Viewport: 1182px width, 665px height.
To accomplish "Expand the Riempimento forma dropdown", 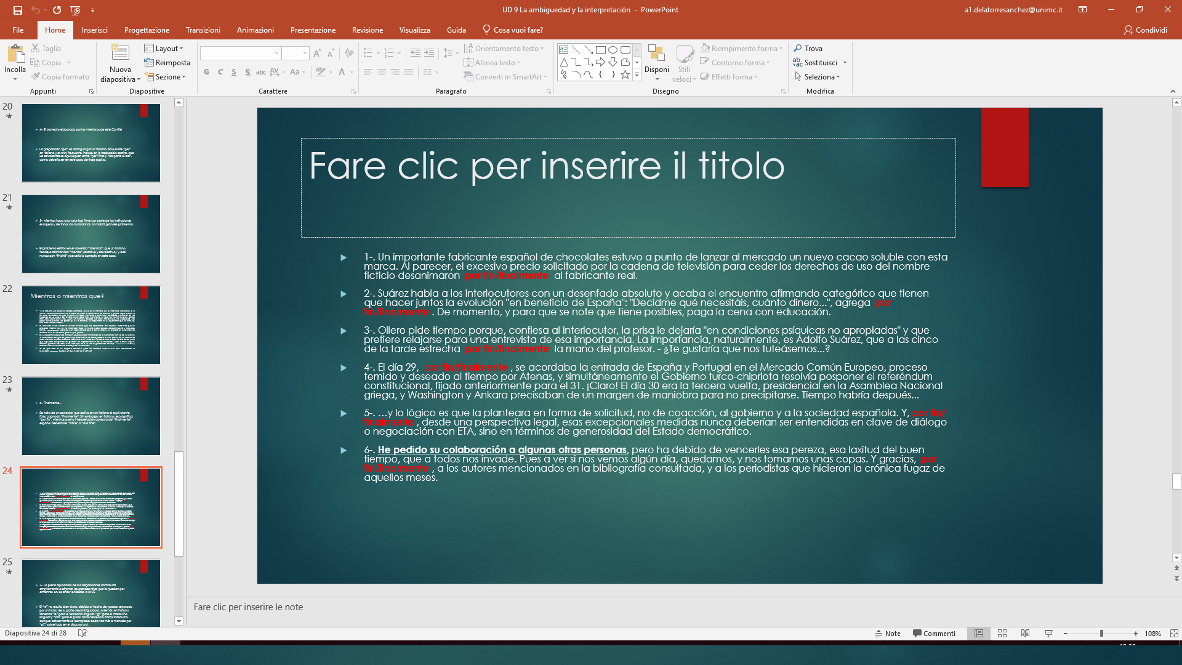I will tap(741, 49).
